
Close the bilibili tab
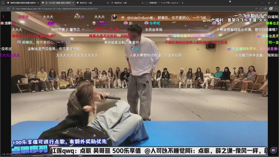(x=177, y=3)
